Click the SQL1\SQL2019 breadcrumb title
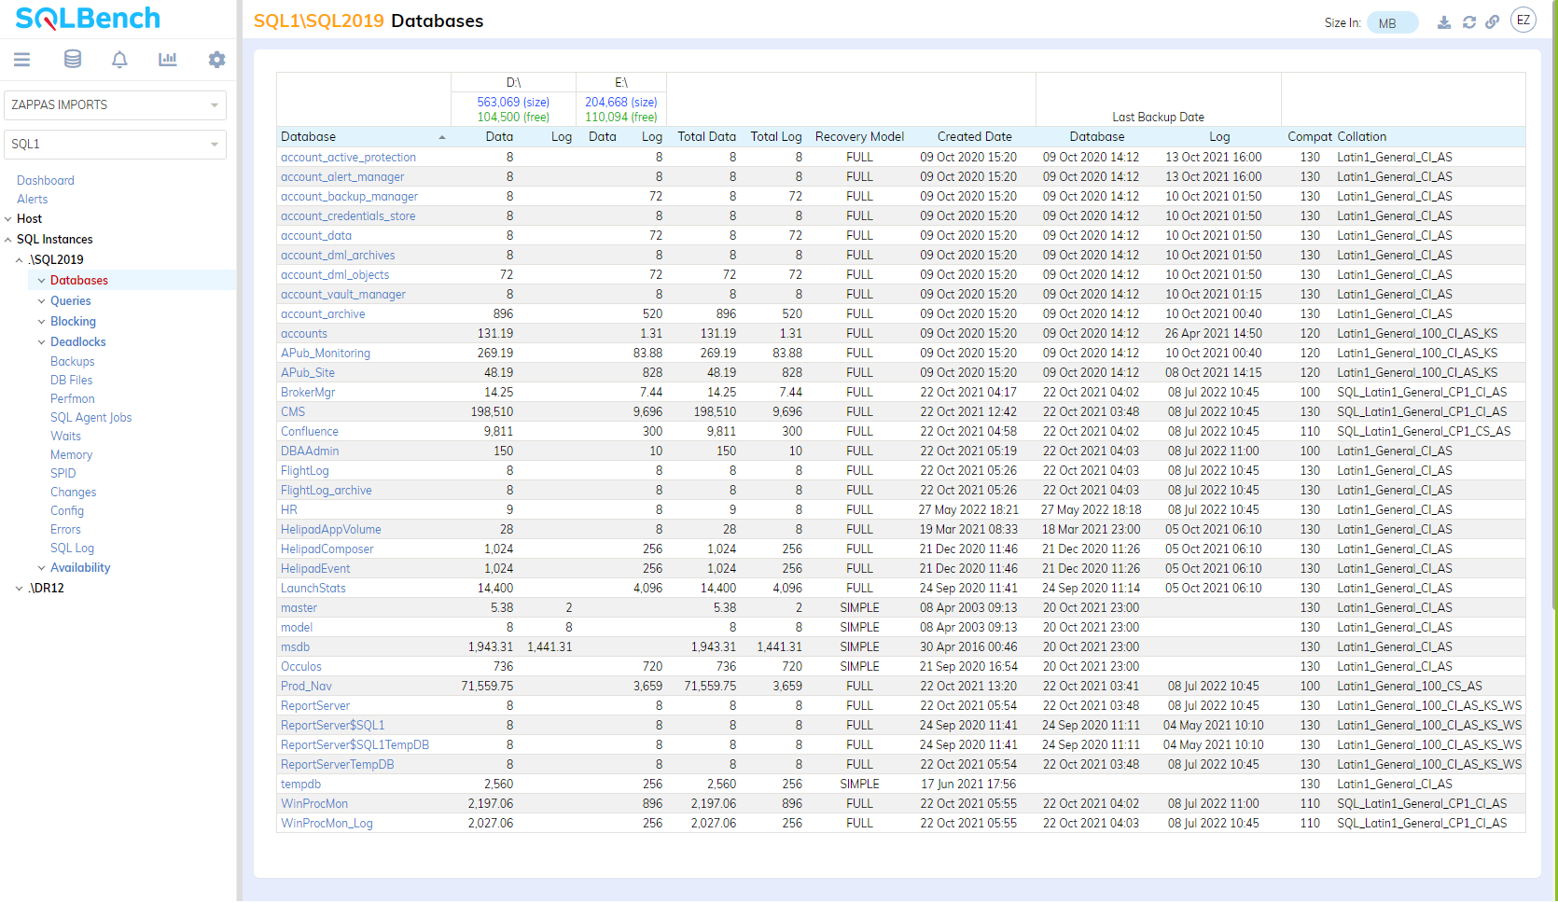 pyautogui.click(x=319, y=21)
